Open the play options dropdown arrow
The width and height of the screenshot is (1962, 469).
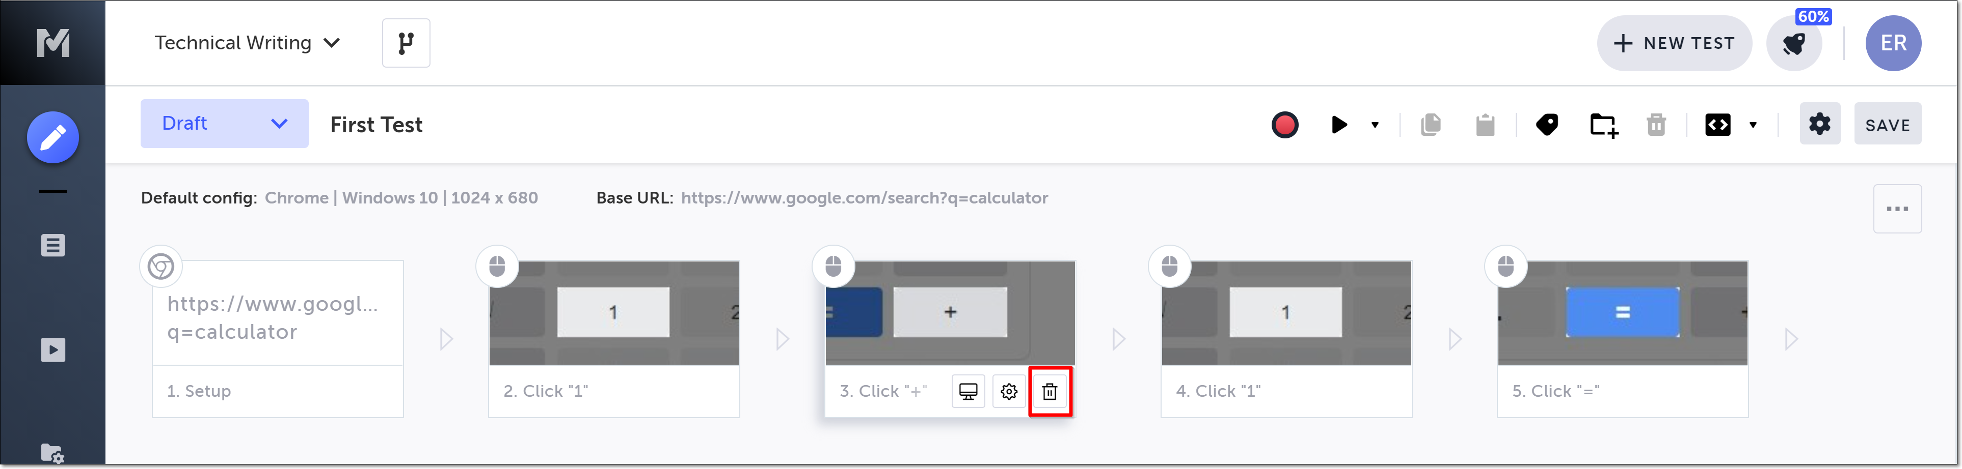pyautogui.click(x=1375, y=125)
